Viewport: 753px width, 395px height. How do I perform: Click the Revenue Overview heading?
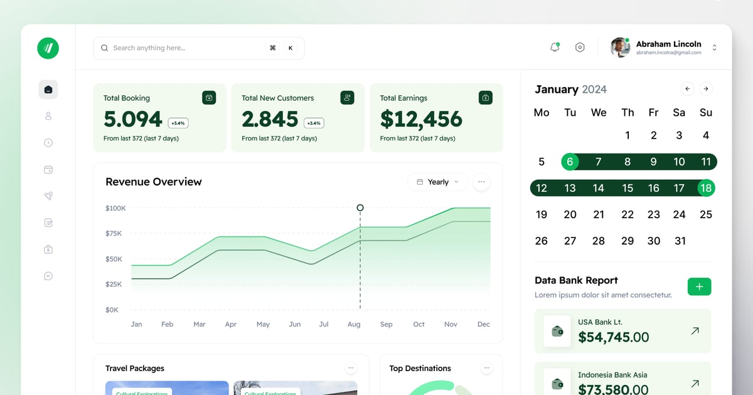(154, 182)
